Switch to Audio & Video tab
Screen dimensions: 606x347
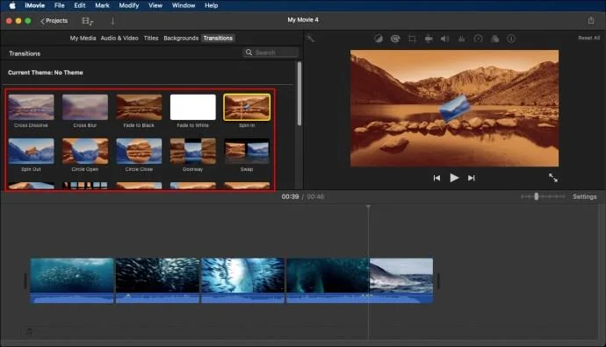point(119,38)
